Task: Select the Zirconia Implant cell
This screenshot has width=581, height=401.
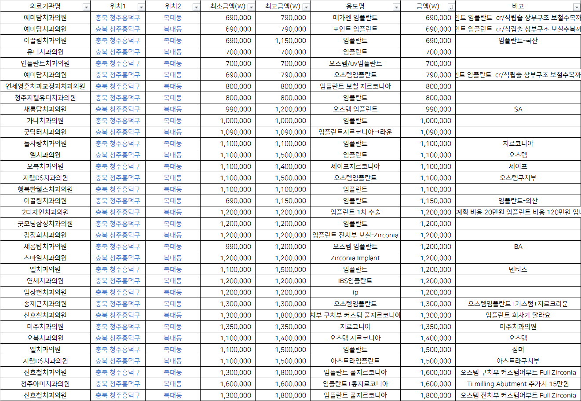Action: coord(355,258)
